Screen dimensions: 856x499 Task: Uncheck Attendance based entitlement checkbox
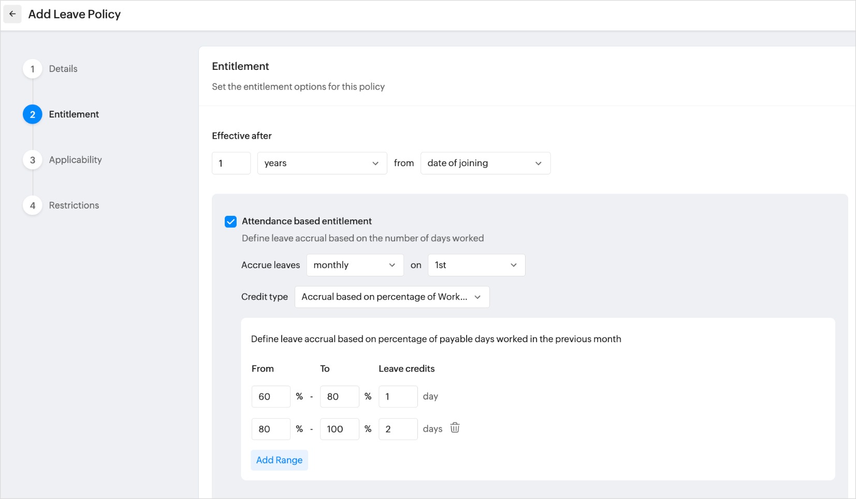pos(230,222)
